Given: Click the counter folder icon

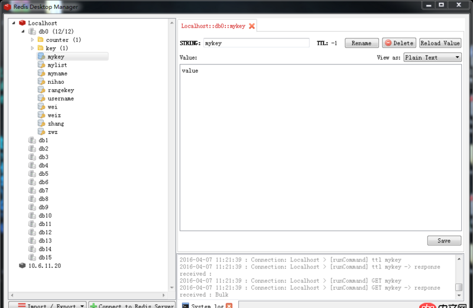Looking at the screenshot, I should click(x=41, y=40).
